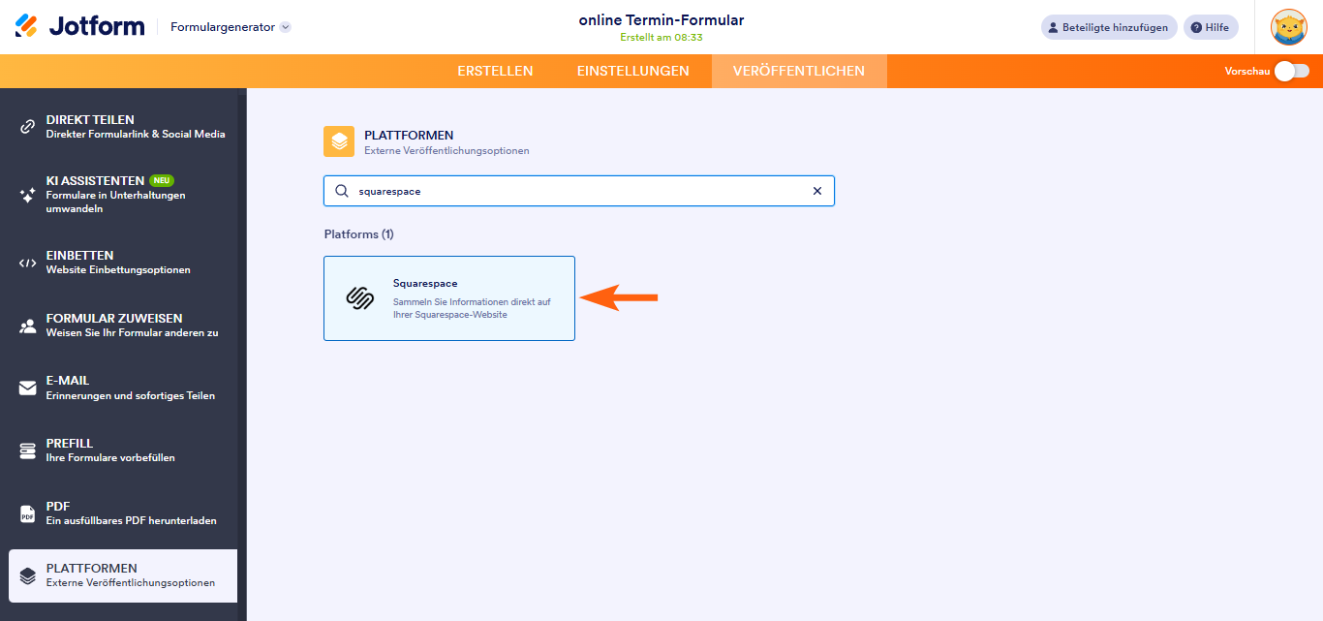Clear the search with X icon
1323x621 pixels.
pos(817,191)
